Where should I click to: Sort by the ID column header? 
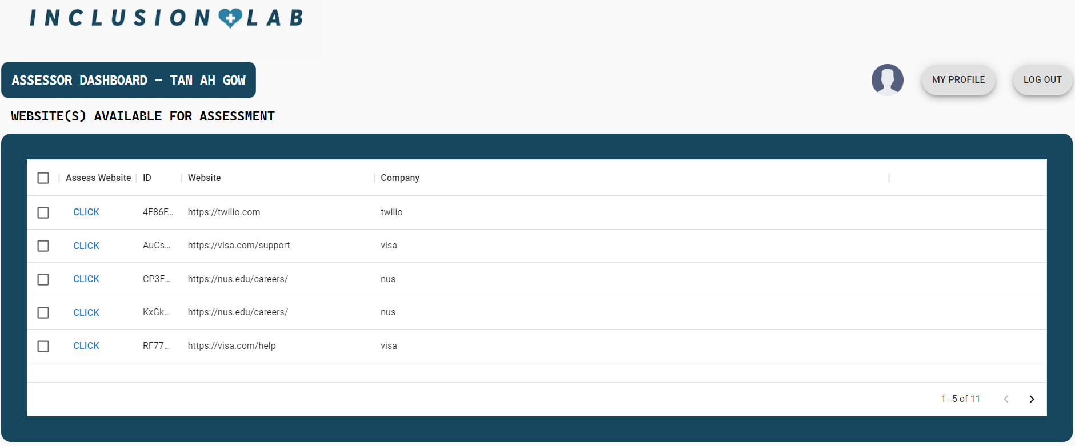(x=147, y=178)
